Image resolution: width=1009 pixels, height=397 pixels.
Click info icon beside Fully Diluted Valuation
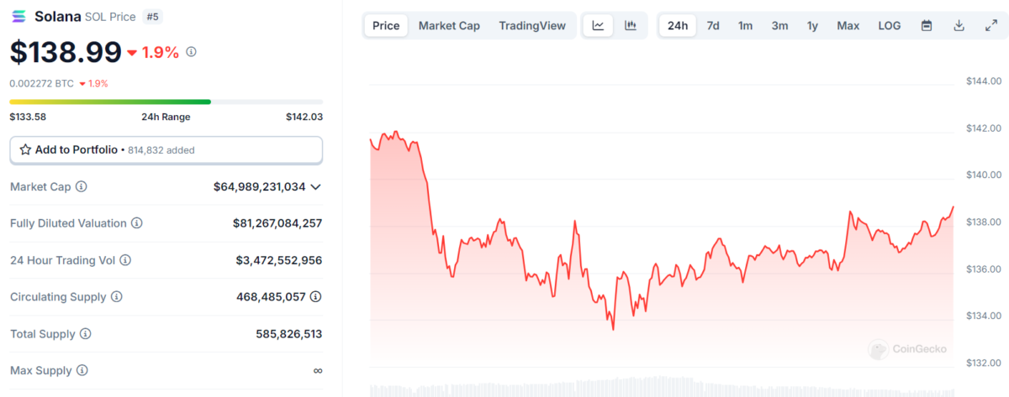tap(137, 223)
